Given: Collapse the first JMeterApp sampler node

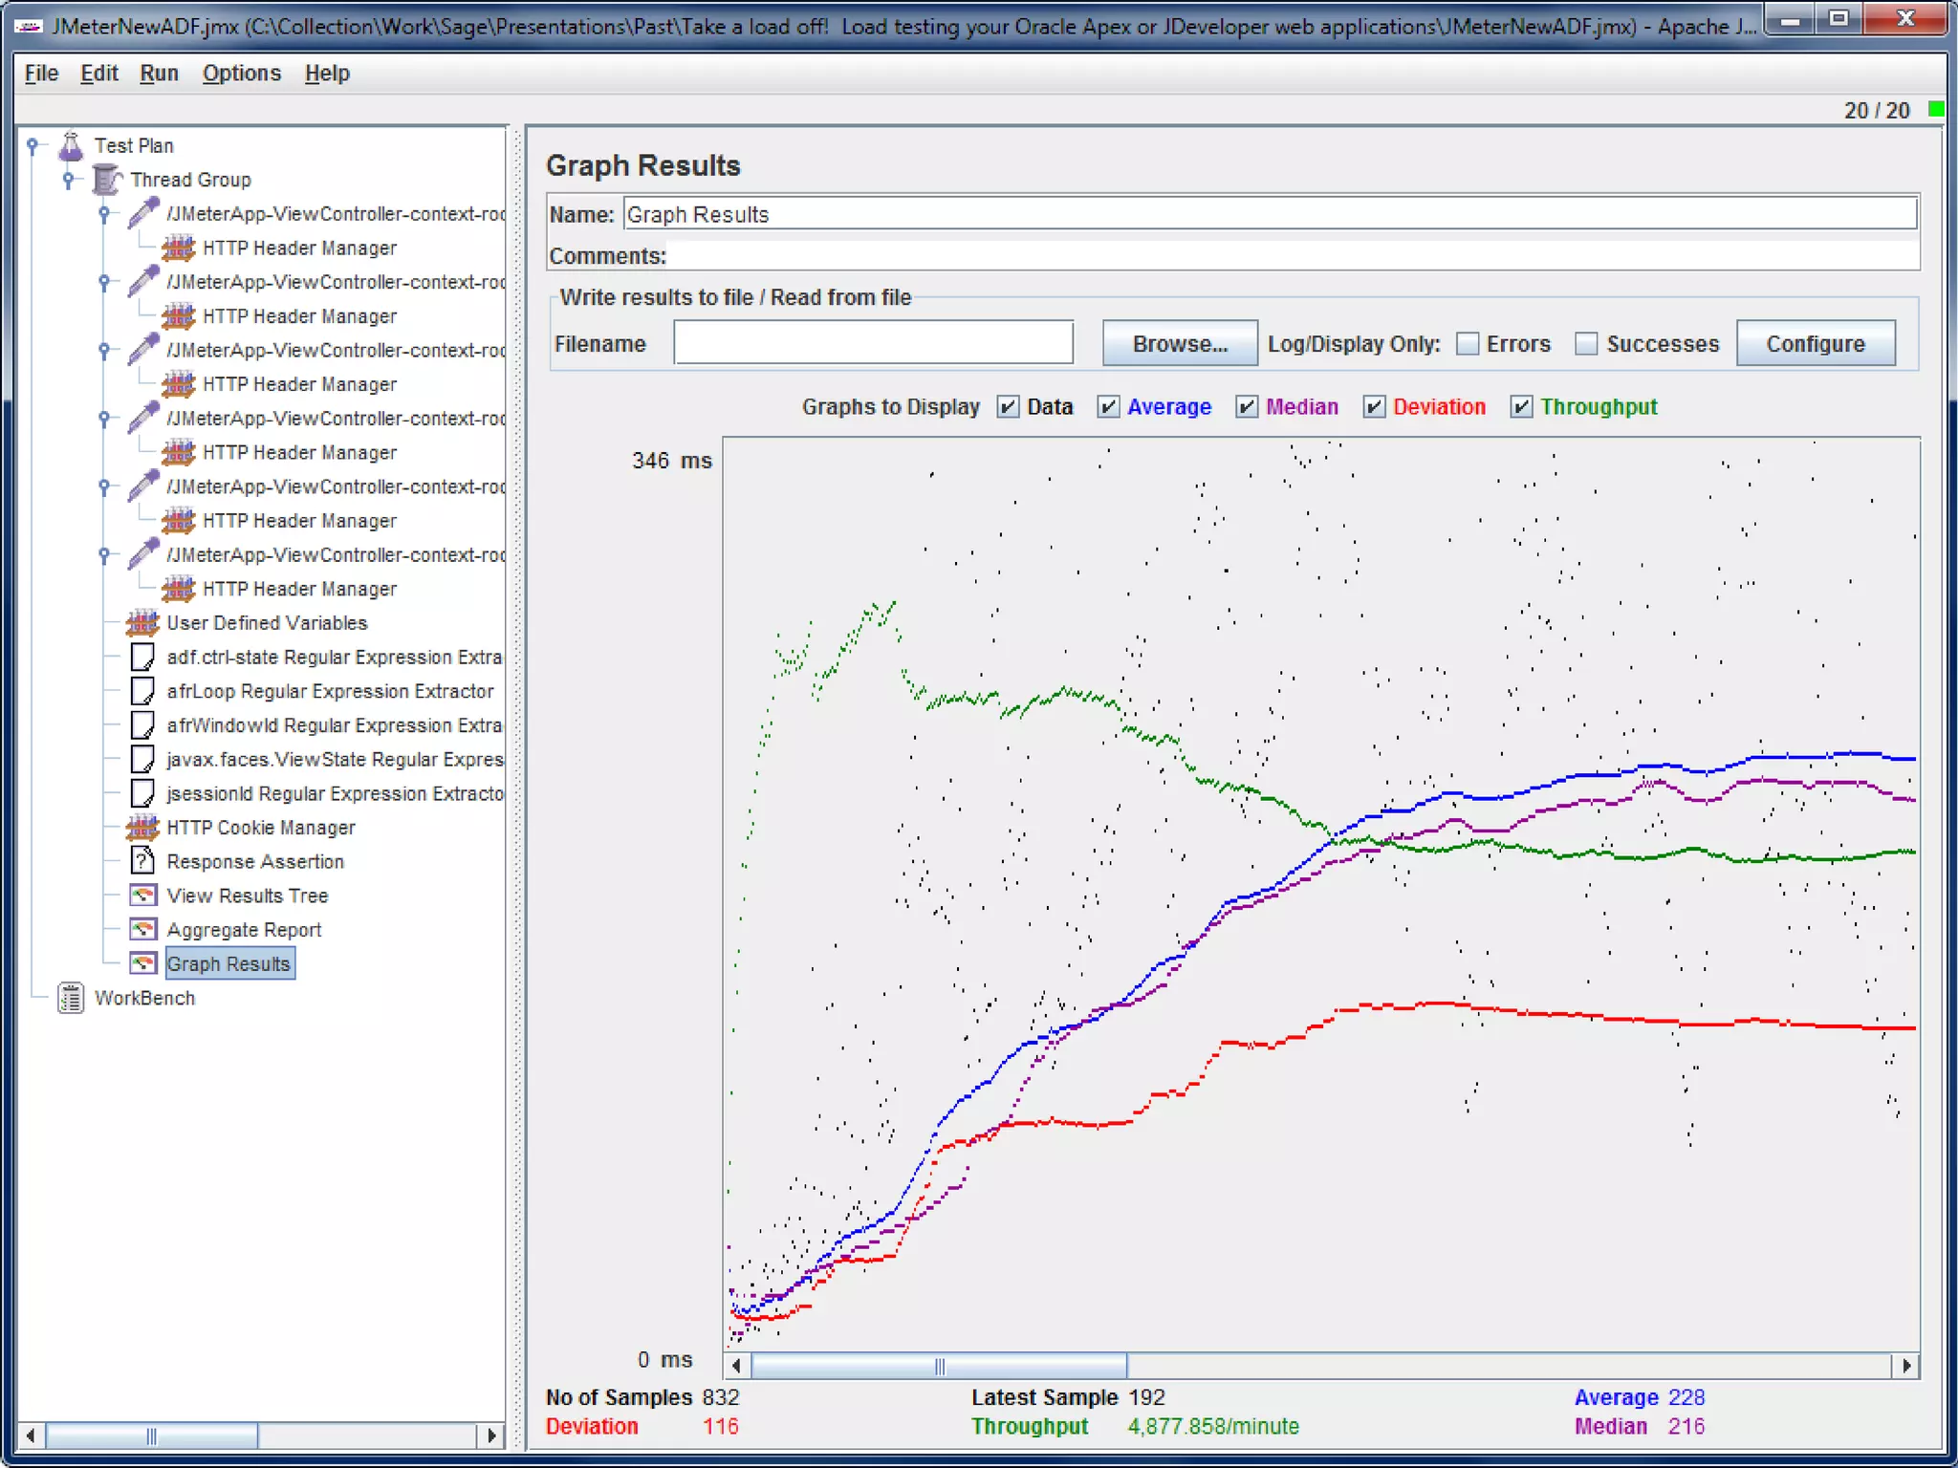Looking at the screenshot, I should coord(104,213).
